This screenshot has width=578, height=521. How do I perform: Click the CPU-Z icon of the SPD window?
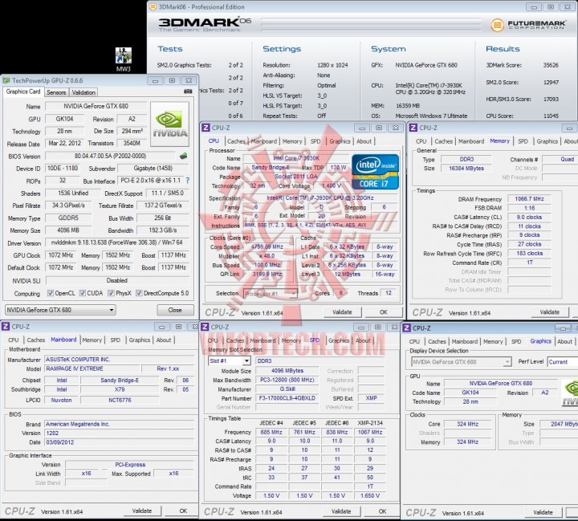pyautogui.click(x=205, y=327)
